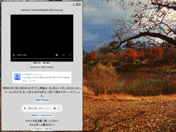The image size is (176, 132).
Task: Open audio player more options menu
Action: click(59, 108)
